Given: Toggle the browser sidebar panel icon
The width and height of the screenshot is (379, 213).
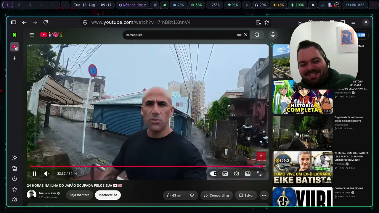Looking at the screenshot, I should pyautogui.click(x=14, y=22).
